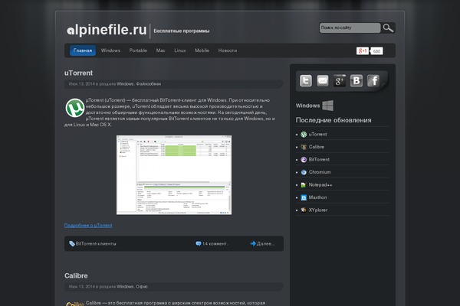
Task: Open the uTorrent article title
Action: (79, 73)
